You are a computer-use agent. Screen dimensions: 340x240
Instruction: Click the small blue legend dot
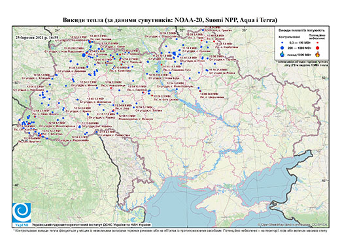[x=282, y=43]
